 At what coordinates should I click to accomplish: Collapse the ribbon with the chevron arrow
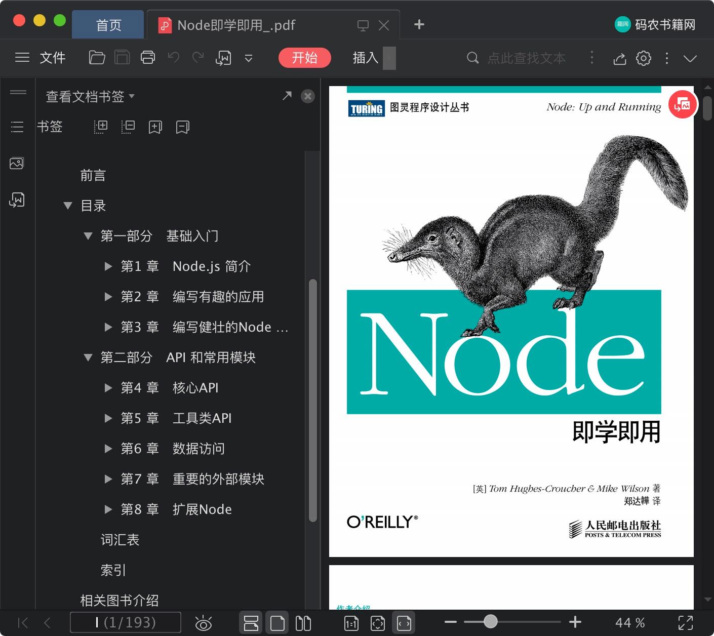coord(690,58)
